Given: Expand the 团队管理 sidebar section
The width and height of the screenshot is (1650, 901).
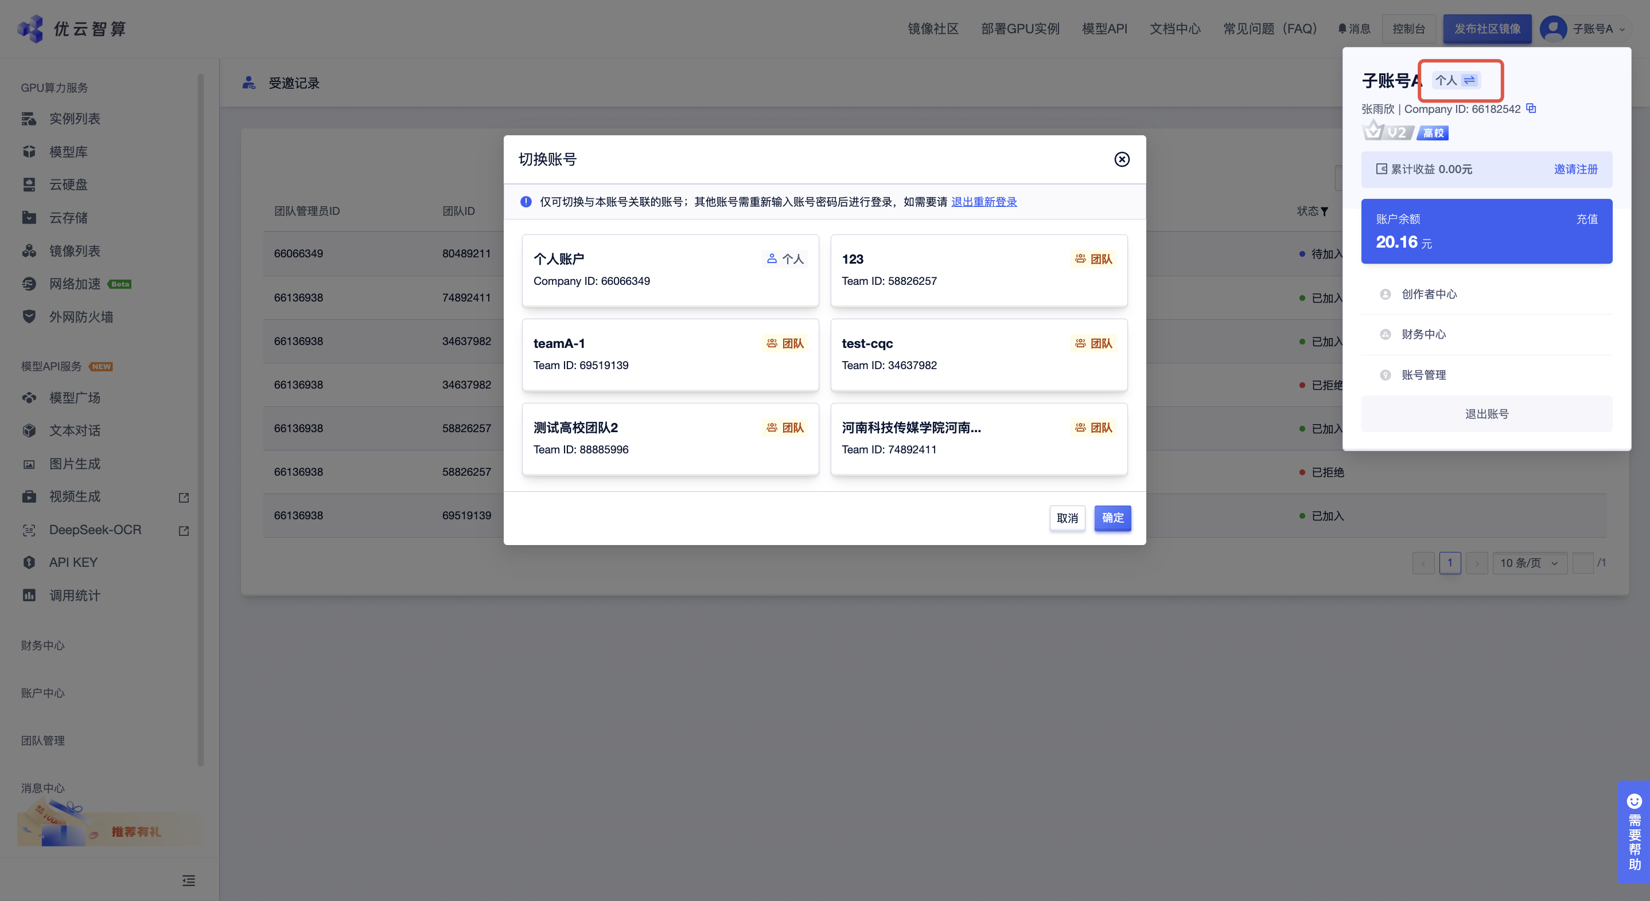Looking at the screenshot, I should [43, 741].
